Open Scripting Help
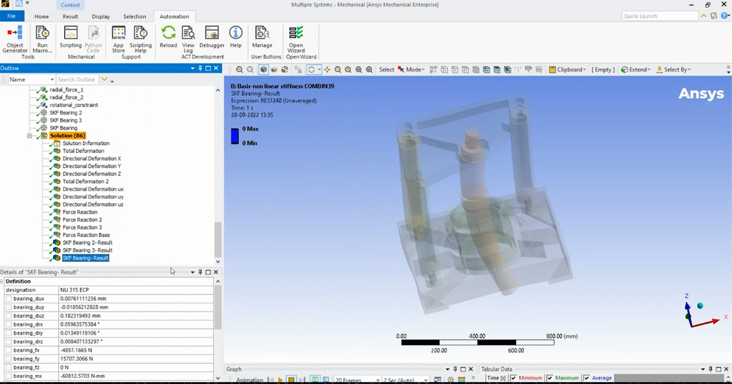This screenshot has height=384, width=732. coord(140,39)
